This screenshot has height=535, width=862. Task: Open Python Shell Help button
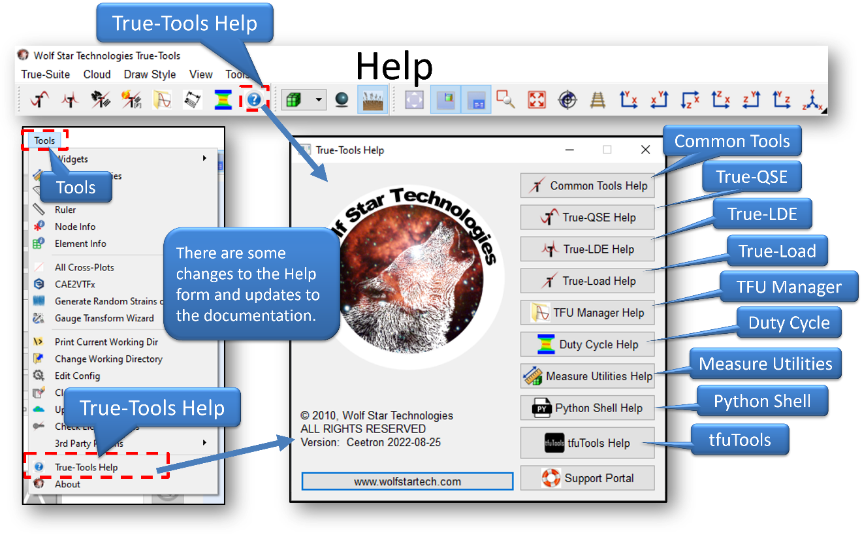[x=587, y=408]
